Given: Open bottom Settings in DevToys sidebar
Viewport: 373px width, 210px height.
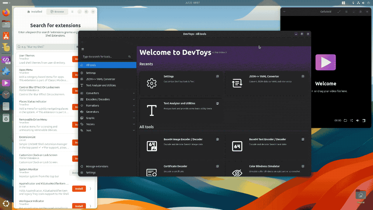Looking at the screenshot, I should point(91,173).
